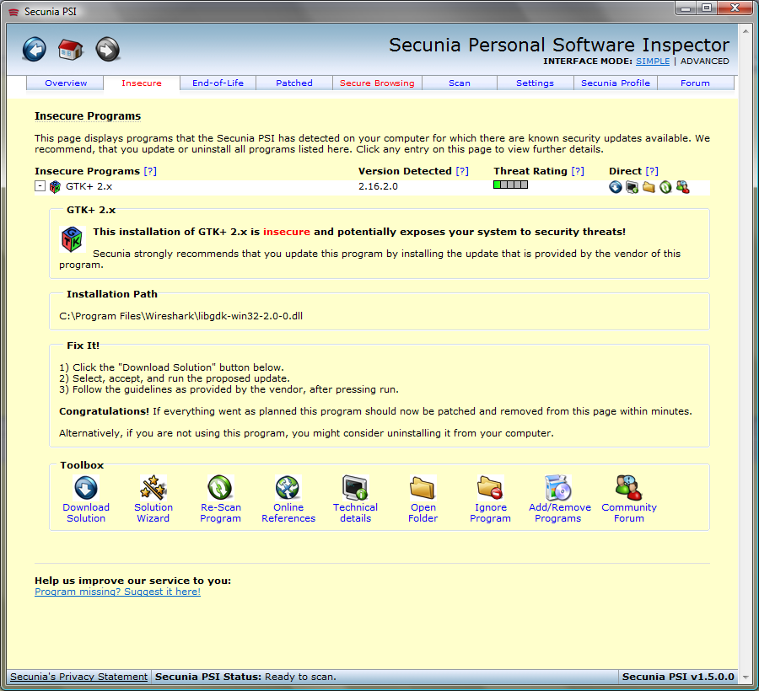Open Secunia's Privacy Statement link
Viewport: 759px width, 691px height.
78,677
